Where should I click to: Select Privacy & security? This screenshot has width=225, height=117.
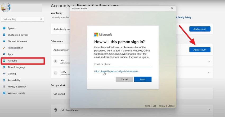click(17, 87)
